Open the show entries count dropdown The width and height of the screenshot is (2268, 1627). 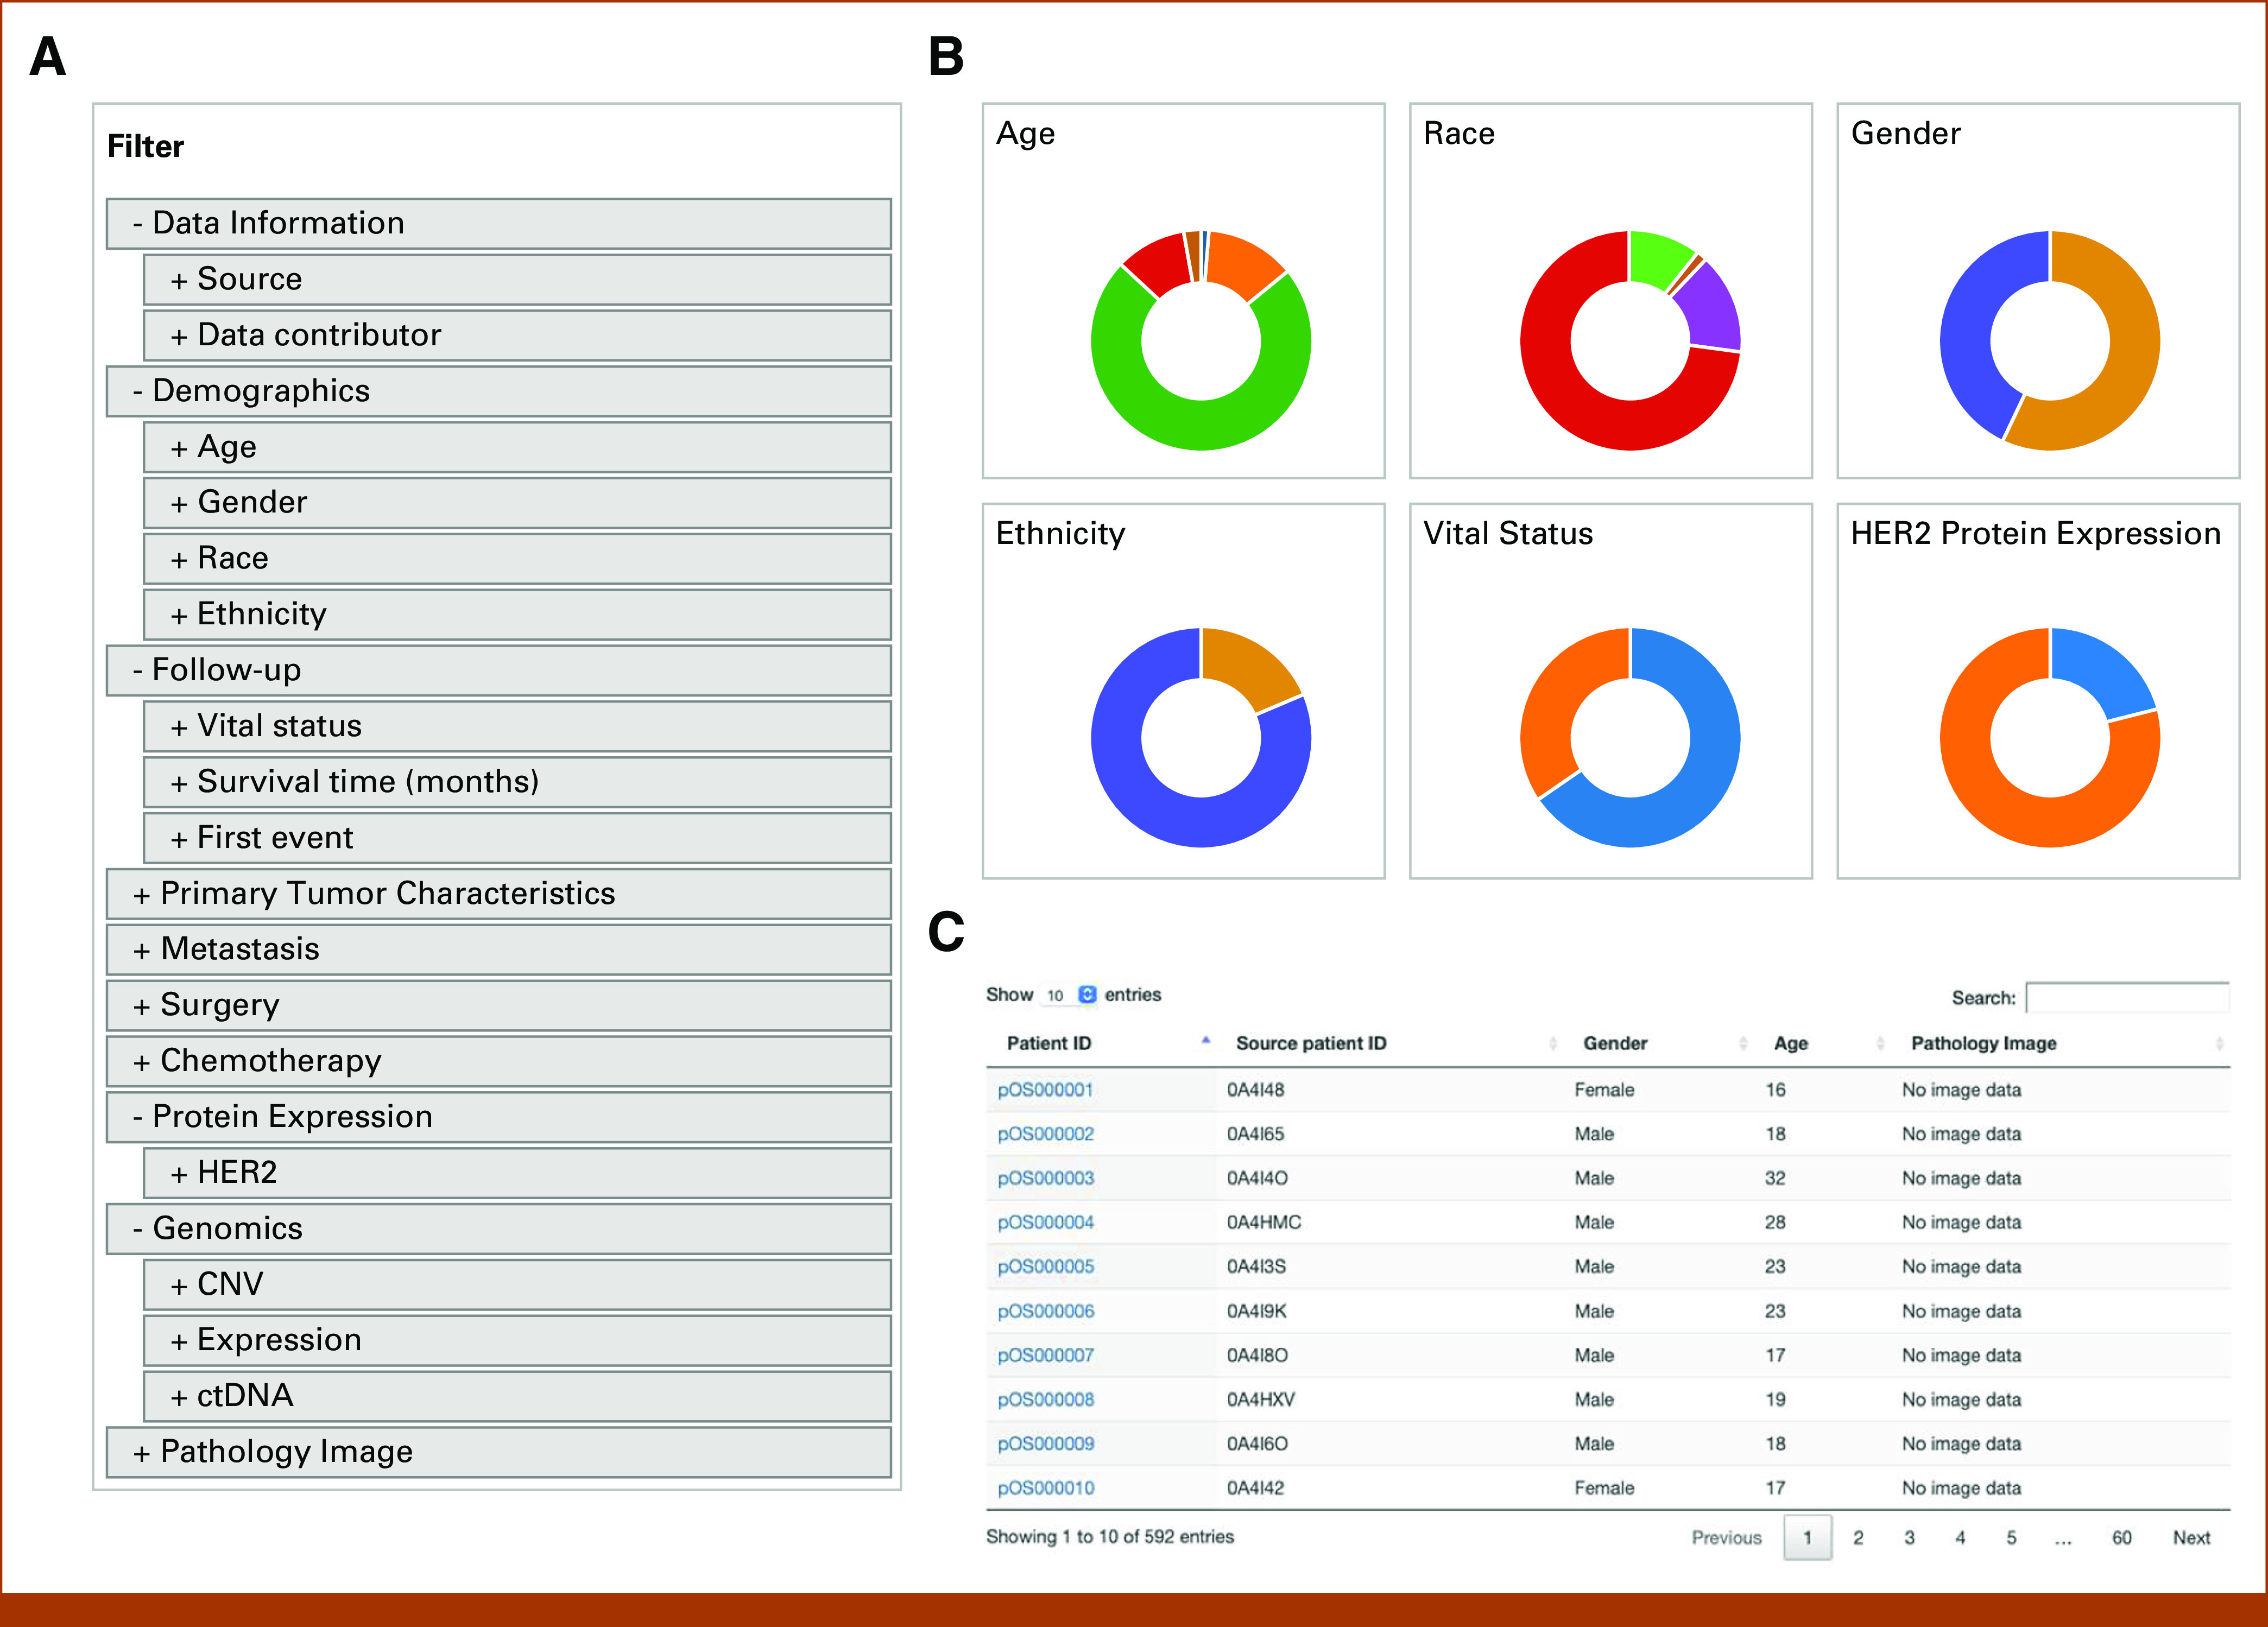tap(1070, 995)
